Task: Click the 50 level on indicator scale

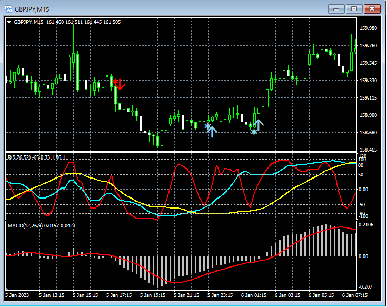Action: tap(361, 175)
